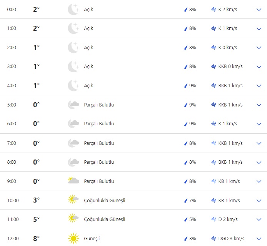
Task: Click the 'Parçalı Bulutlu' text at 7:00
Action: (99, 143)
